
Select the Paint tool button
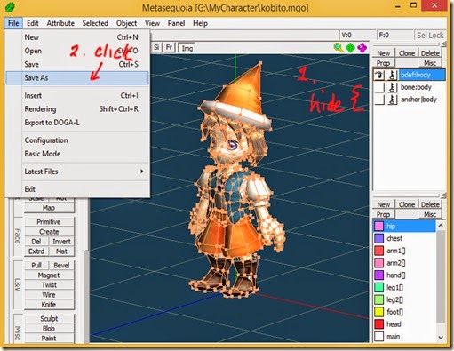(x=49, y=338)
